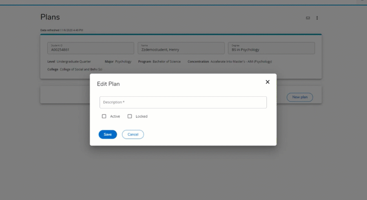Viewport: 367px width, 200px height.
Task: Click the Edit Plan dialog title
Action: (108, 84)
